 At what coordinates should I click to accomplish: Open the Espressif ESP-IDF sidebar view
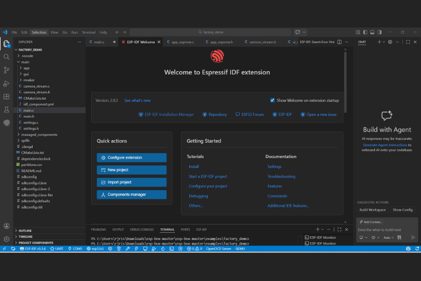(6, 123)
